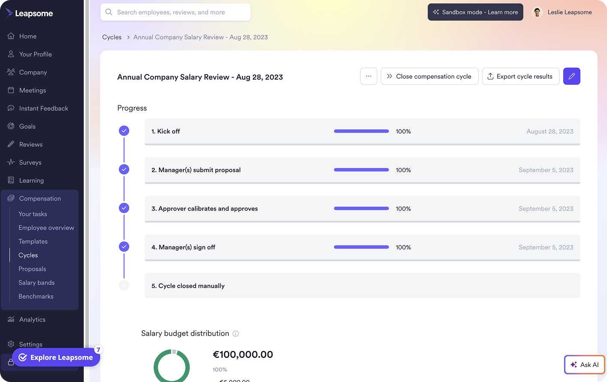The width and height of the screenshot is (607, 382).
Task: Switch to Proposals under Compensation
Action: pyautogui.click(x=32, y=269)
